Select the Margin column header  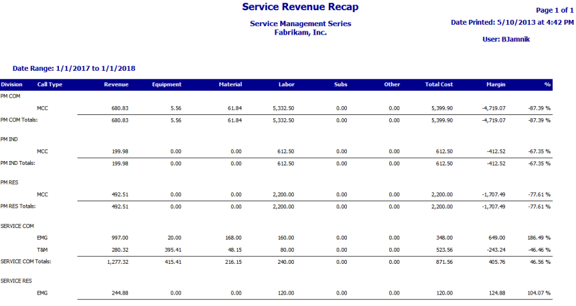point(496,84)
